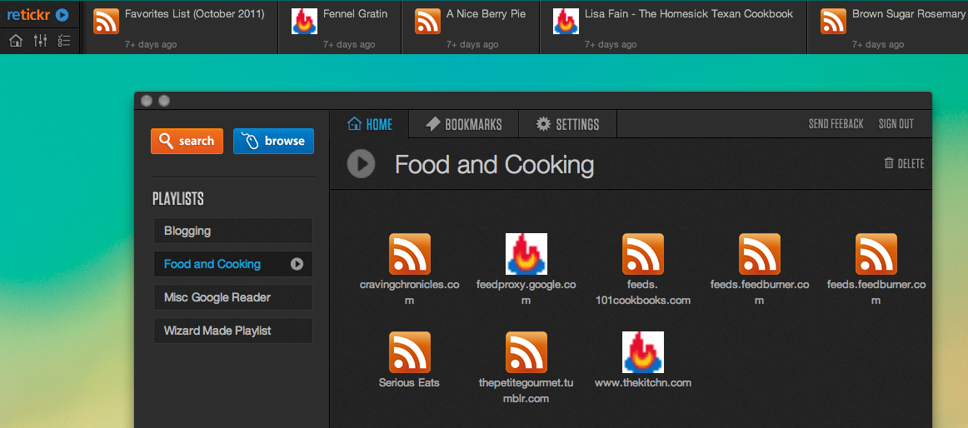The height and width of the screenshot is (428, 968).
Task: Open the sliders settings icon in ticker bar
Action: point(40,41)
